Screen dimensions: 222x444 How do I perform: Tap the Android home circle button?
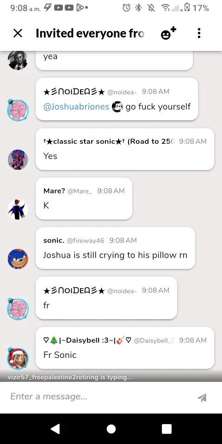tap(111, 429)
